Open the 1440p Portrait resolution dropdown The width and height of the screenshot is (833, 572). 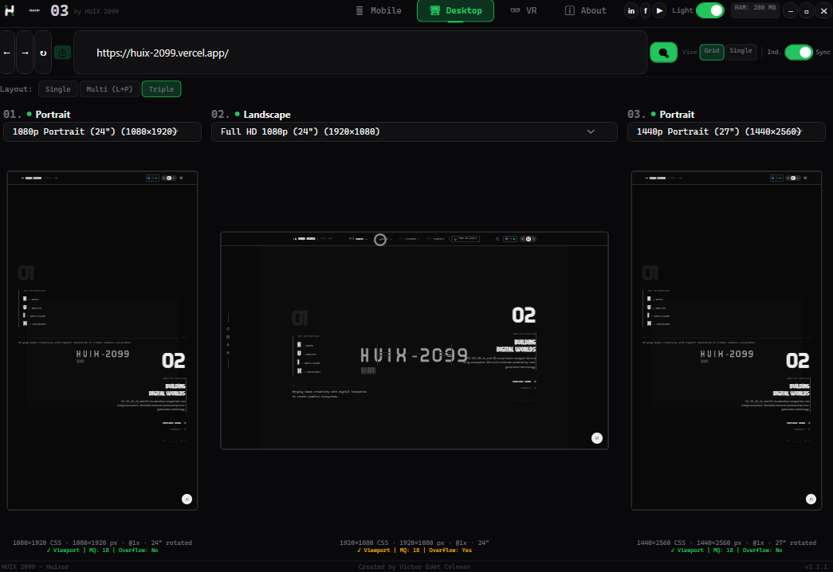725,131
